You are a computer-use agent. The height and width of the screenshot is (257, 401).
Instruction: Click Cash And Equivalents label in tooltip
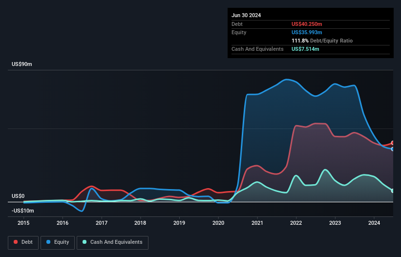coord(257,49)
